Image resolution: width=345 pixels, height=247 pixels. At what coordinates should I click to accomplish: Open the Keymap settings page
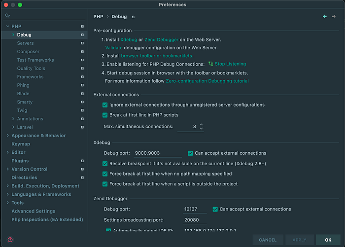point(21,144)
